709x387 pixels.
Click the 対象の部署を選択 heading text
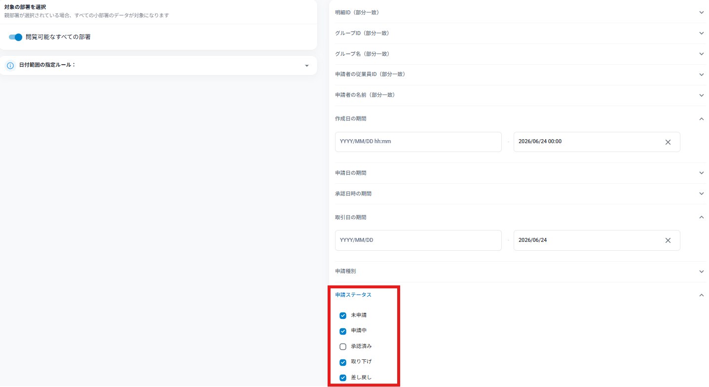(x=25, y=7)
